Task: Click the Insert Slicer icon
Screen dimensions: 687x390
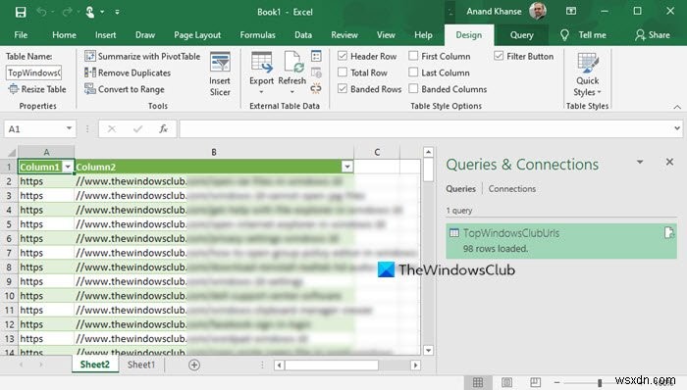Action: pos(220,63)
